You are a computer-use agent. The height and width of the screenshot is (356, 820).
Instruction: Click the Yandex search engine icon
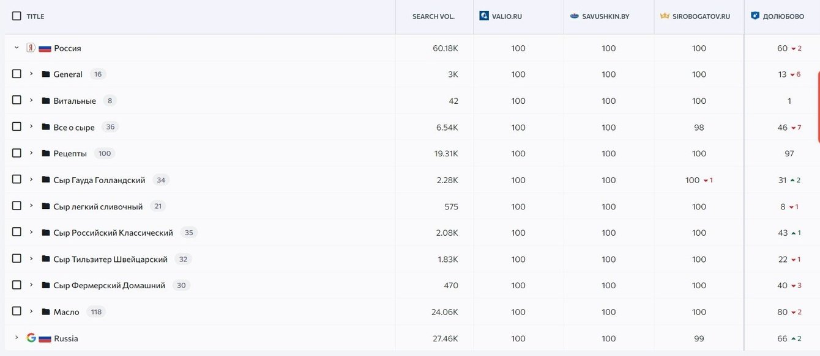31,48
